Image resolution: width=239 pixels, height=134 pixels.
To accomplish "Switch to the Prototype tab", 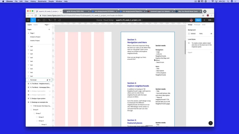I will point(197,25).
